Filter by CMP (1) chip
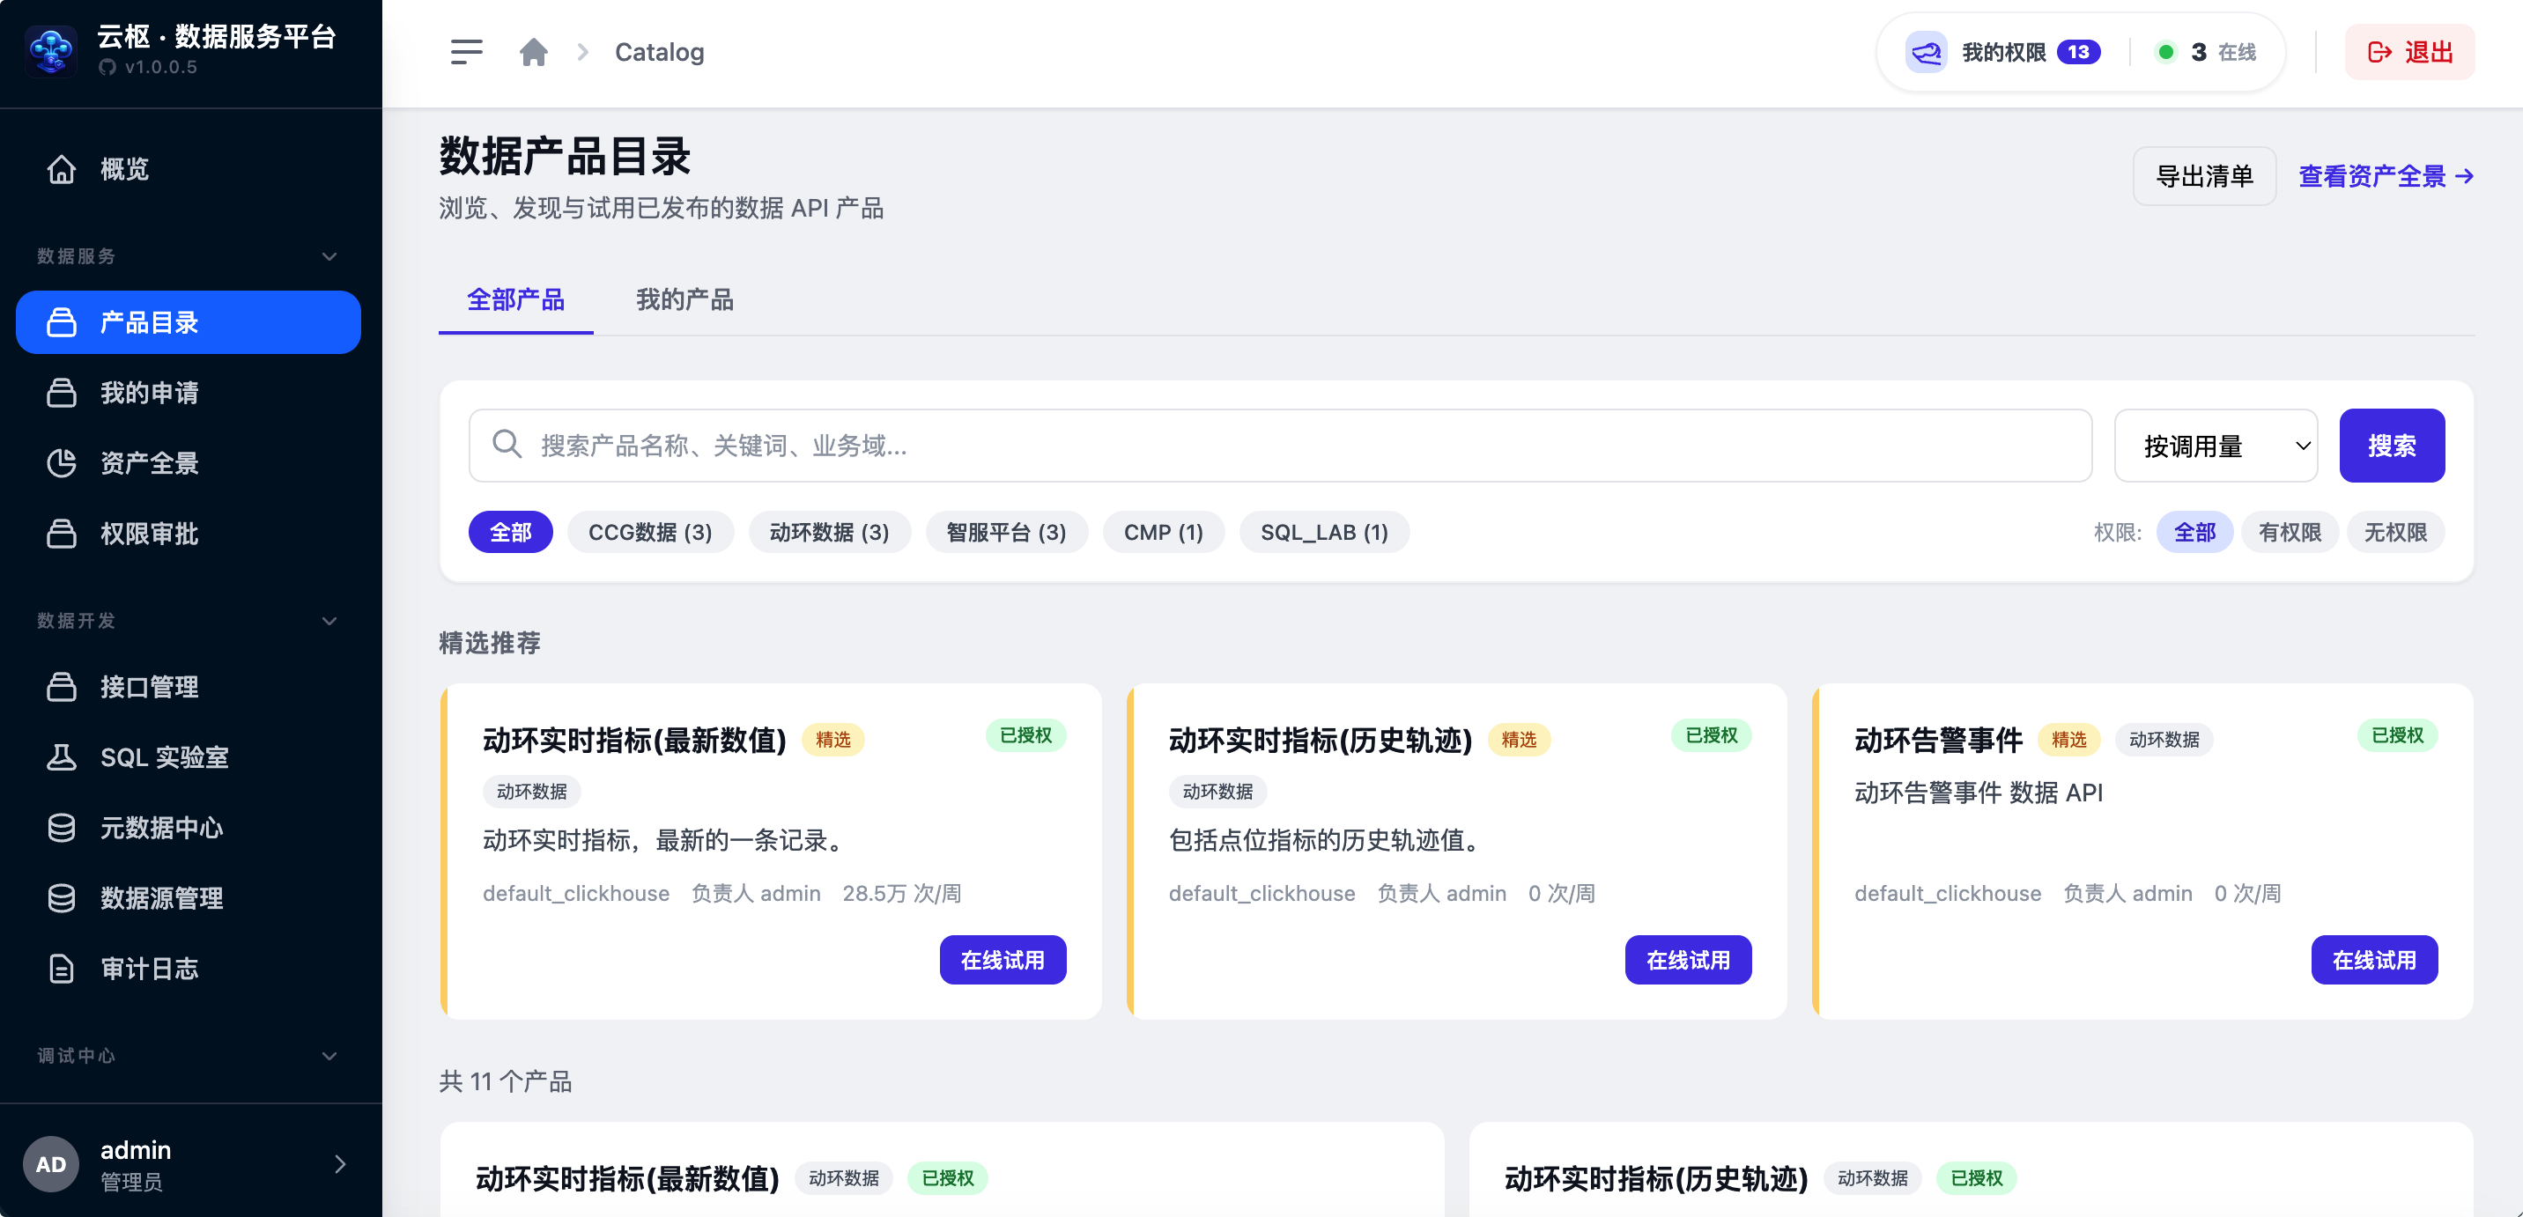2523x1217 pixels. [x=1164, y=532]
